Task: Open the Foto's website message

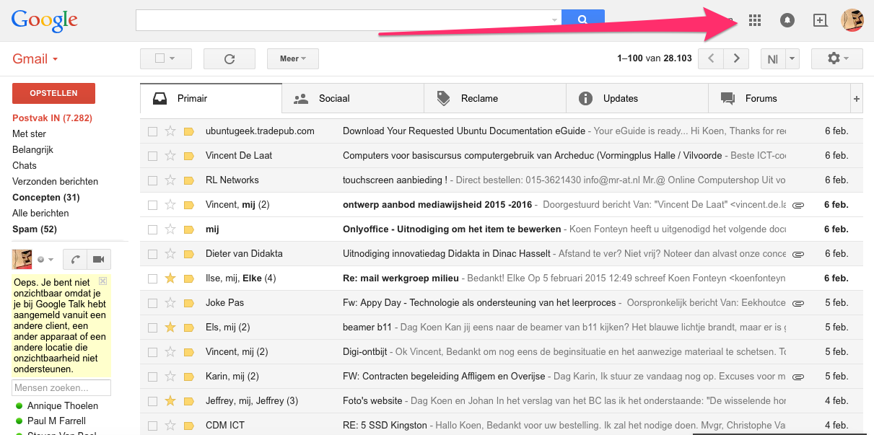Action: pos(501,400)
